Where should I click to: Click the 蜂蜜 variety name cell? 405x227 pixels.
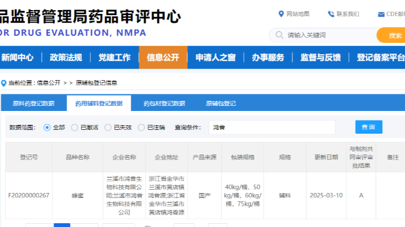pos(77,195)
